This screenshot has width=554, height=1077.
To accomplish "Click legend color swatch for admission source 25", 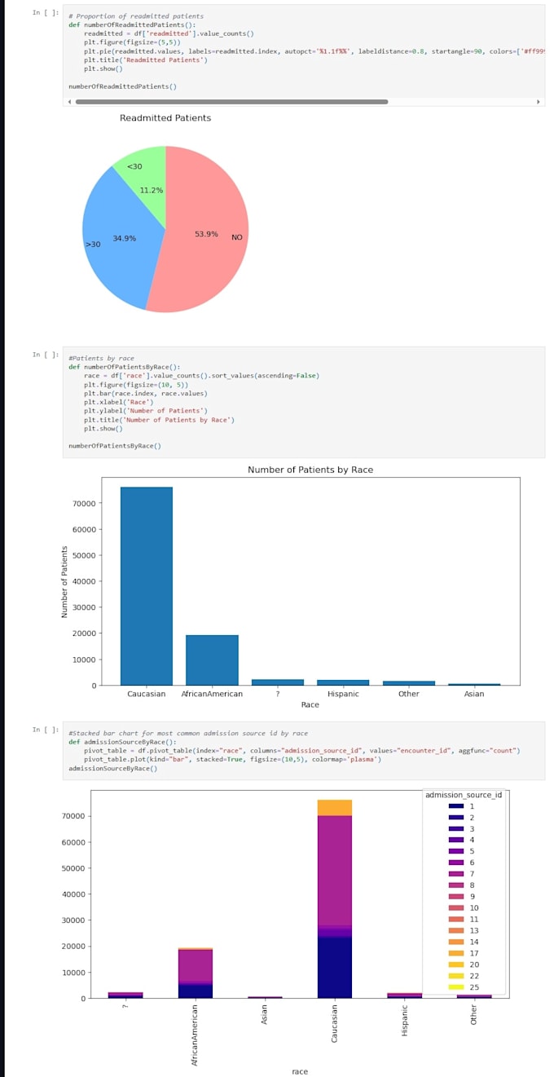I will coord(456,987).
